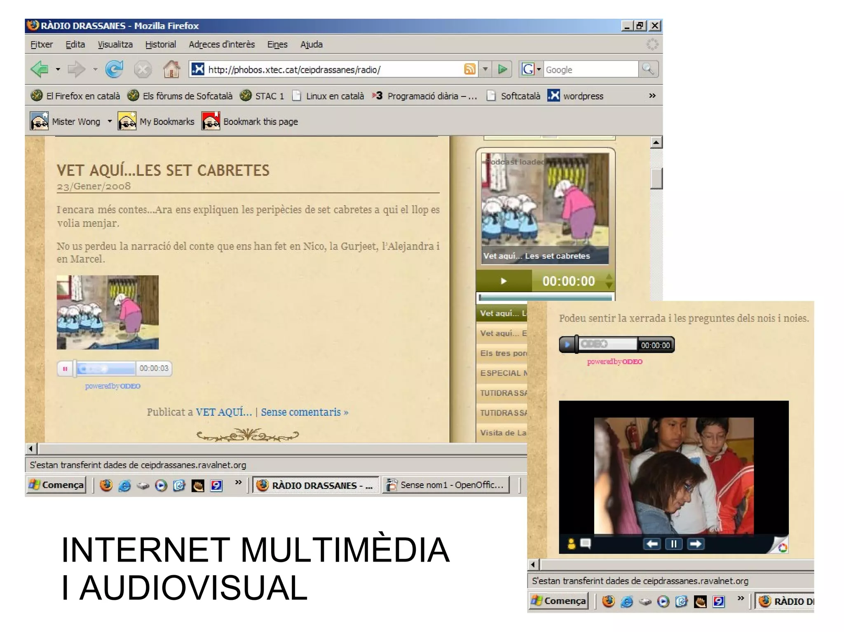Open the Eines menu
This screenshot has width=844, height=632.
tap(277, 44)
